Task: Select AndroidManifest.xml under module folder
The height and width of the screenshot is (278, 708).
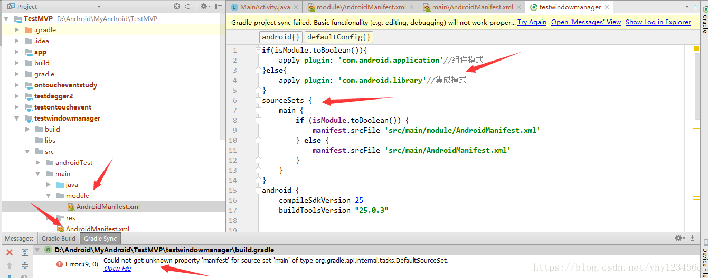Action: [x=108, y=207]
